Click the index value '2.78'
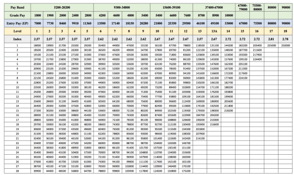Screen dimensions: 294x175 (285, 39)
